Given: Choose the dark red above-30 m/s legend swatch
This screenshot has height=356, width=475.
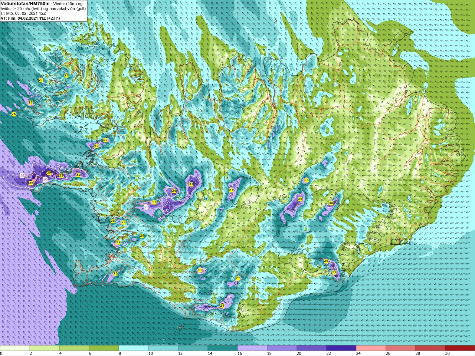Looking at the screenshot, I should 460,348.
